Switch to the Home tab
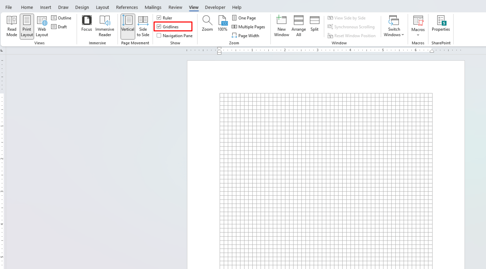Image resolution: width=486 pixels, height=269 pixels. tap(27, 7)
